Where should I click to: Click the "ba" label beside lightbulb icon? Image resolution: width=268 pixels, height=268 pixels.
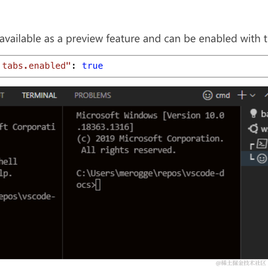coord(264,114)
